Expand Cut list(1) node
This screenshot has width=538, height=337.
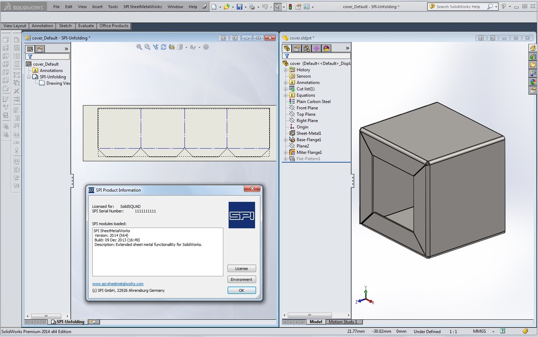(x=286, y=89)
